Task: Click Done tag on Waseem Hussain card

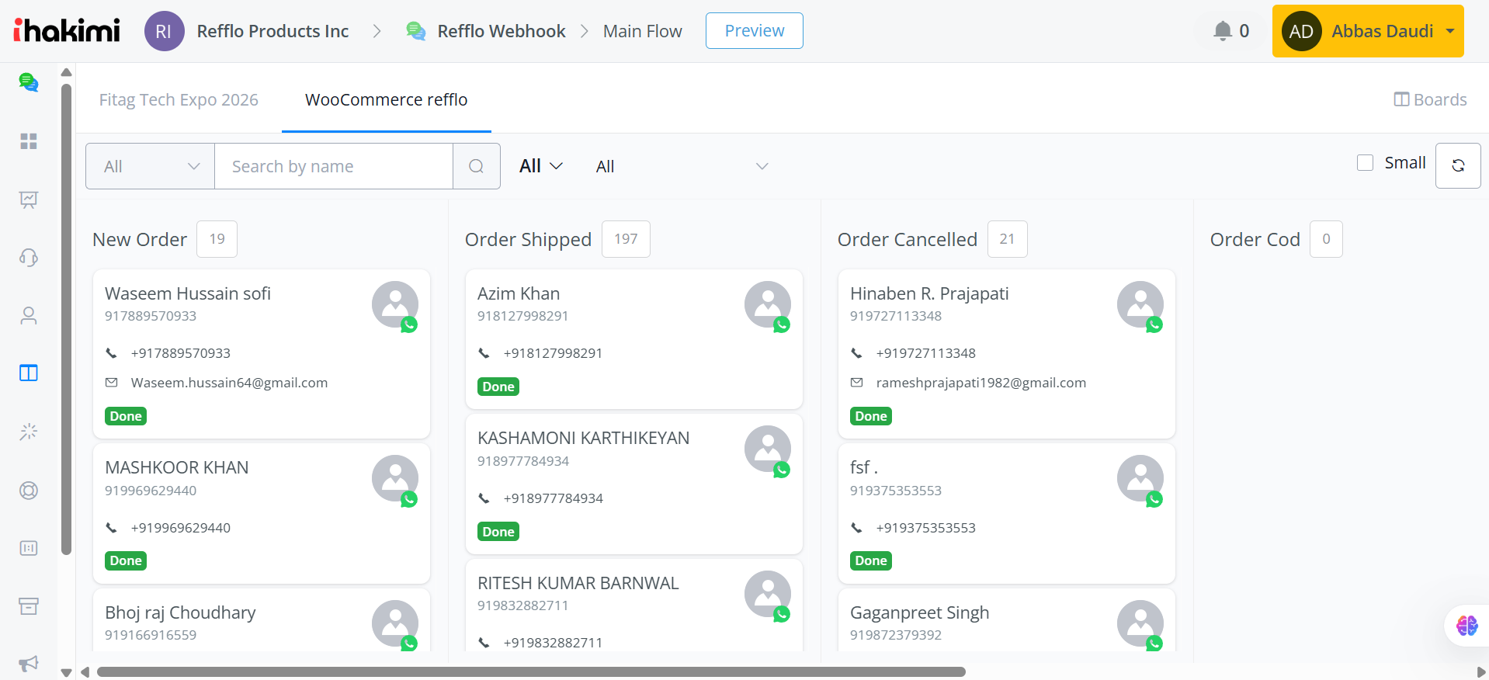Action: [x=126, y=416]
